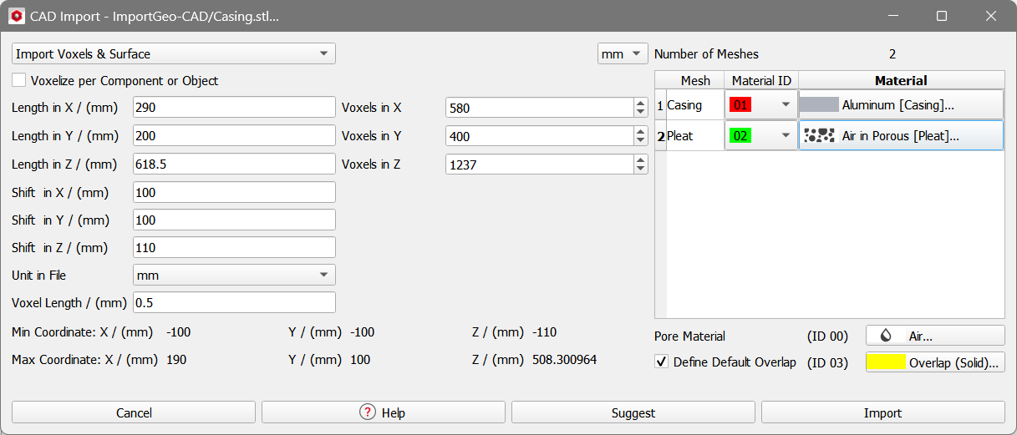The width and height of the screenshot is (1017, 435).
Task: Click the Shift in X input field
Action: [x=234, y=192]
